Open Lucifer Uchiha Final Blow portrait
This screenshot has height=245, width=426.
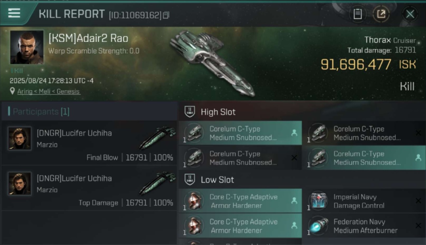[x=20, y=139]
